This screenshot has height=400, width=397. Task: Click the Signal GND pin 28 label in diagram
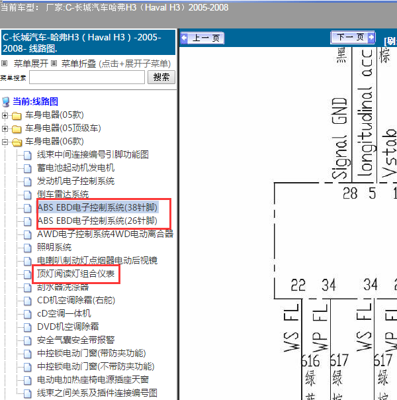click(350, 193)
